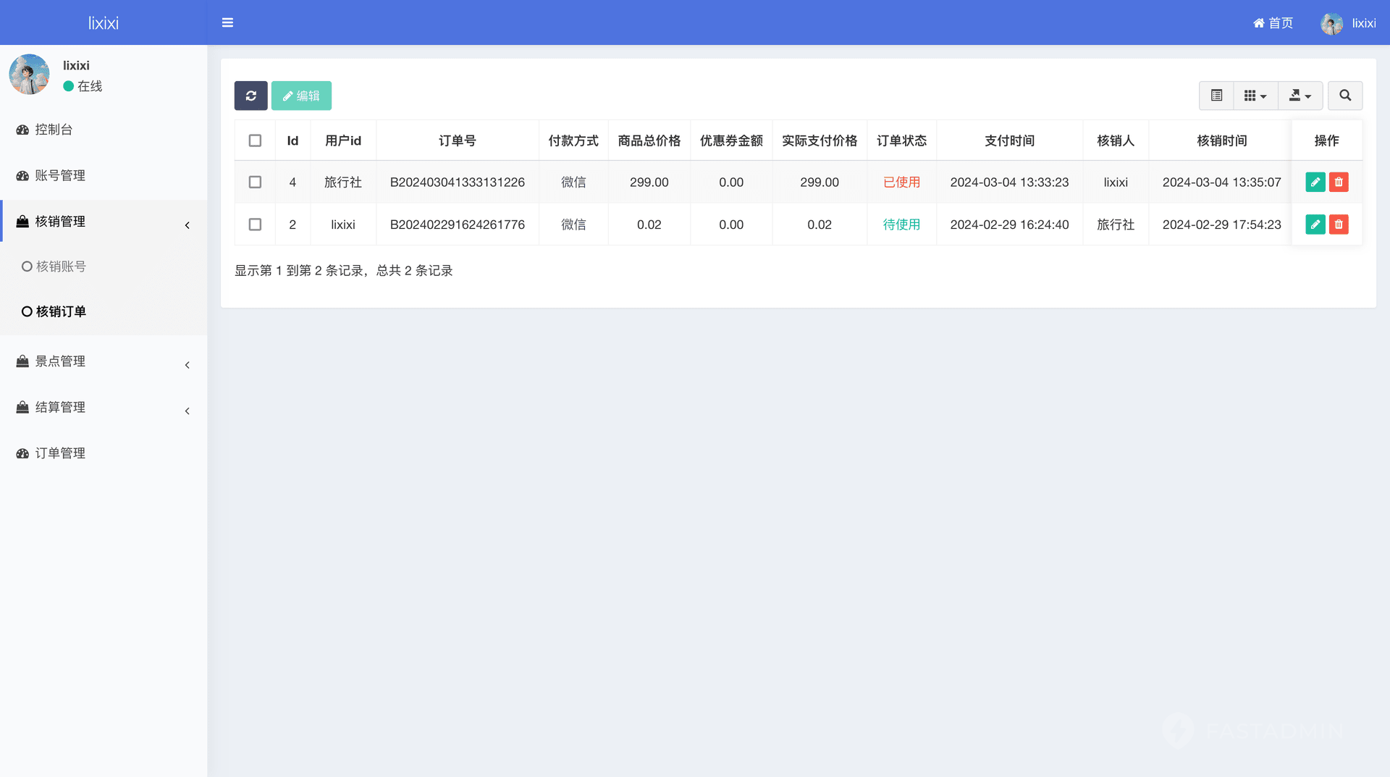Delete order row with Id 4
This screenshot has width=1390, height=777.
[x=1339, y=182]
